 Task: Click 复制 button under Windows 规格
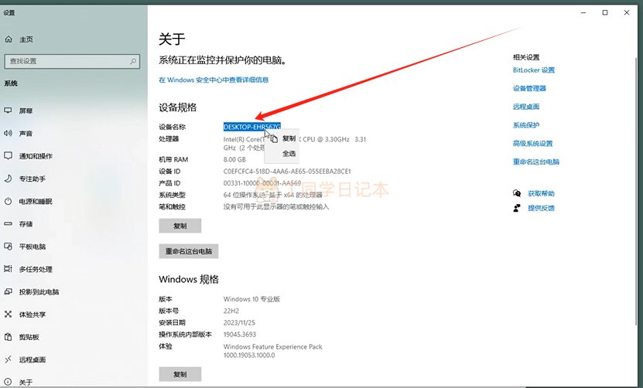180,374
